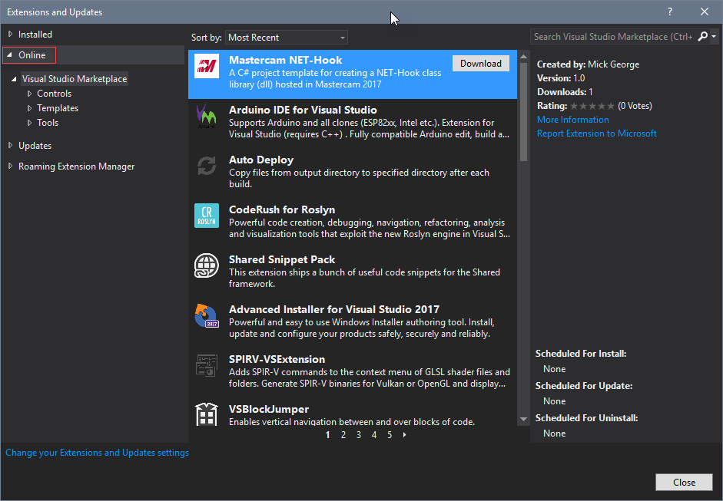
Task: Click the Search Visual Studio Marketplace field
Action: coord(612,37)
